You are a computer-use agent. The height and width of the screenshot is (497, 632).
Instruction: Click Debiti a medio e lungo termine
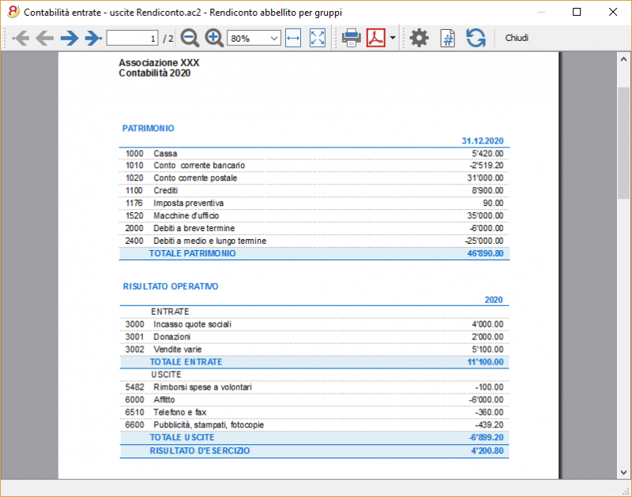[x=314, y=241]
